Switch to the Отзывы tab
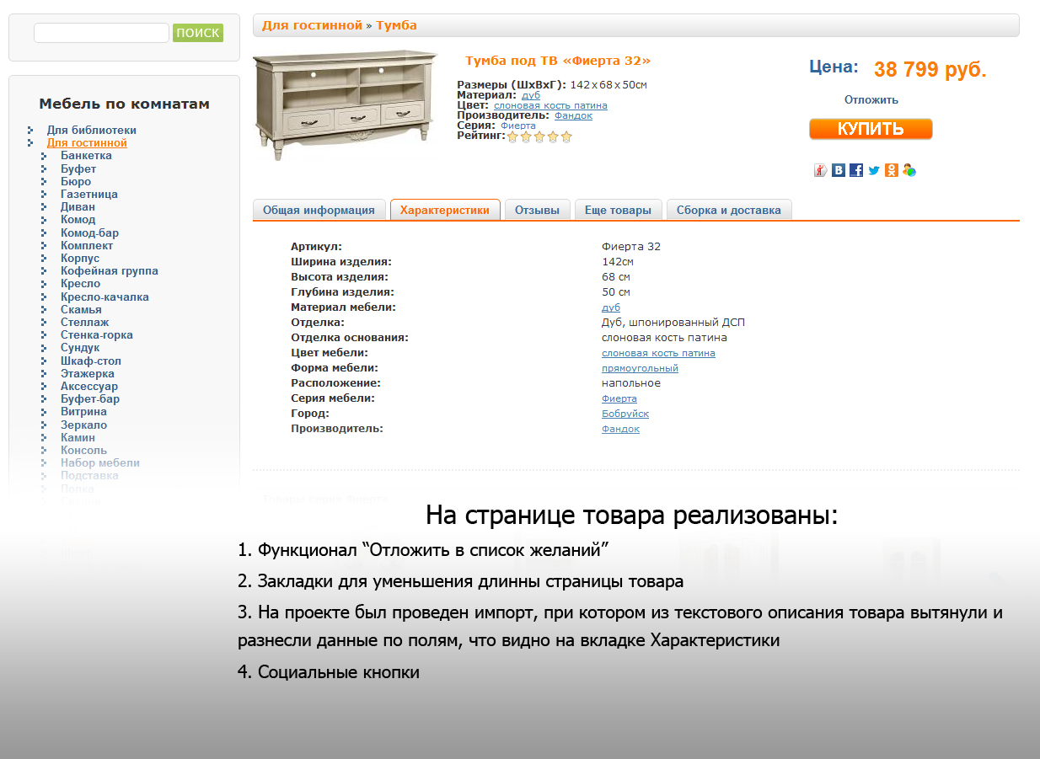This screenshot has height=759, width=1040. pyautogui.click(x=537, y=210)
